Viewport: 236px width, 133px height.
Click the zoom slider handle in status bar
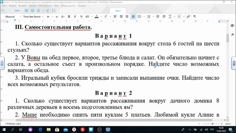pos(212,124)
